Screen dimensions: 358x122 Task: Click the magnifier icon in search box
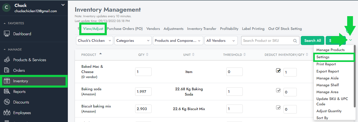coord(295,41)
